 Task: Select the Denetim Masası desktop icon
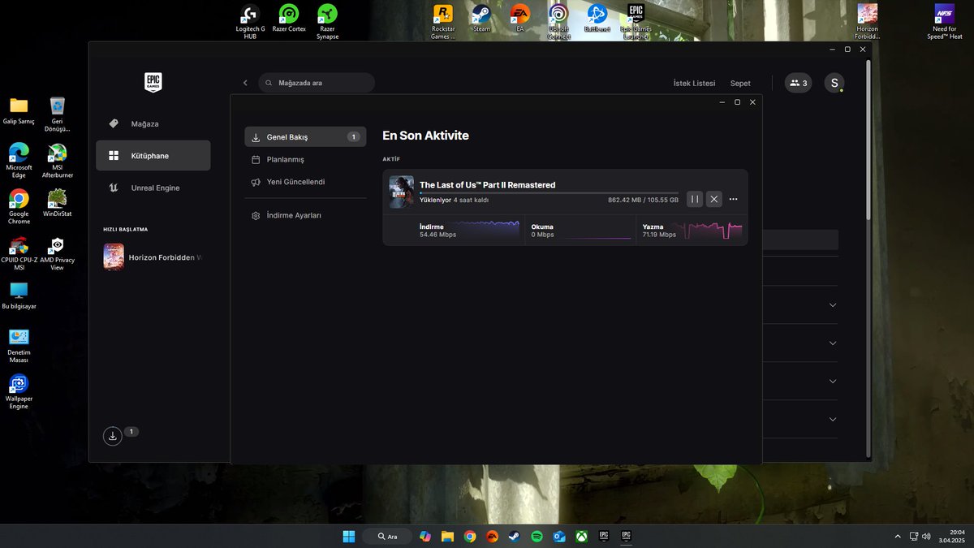[x=19, y=346]
